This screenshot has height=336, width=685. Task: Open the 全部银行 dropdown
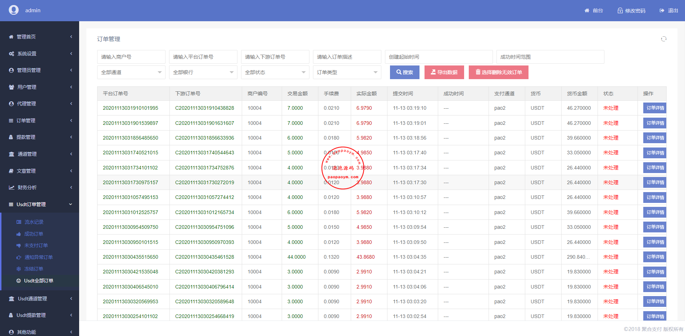point(203,72)
